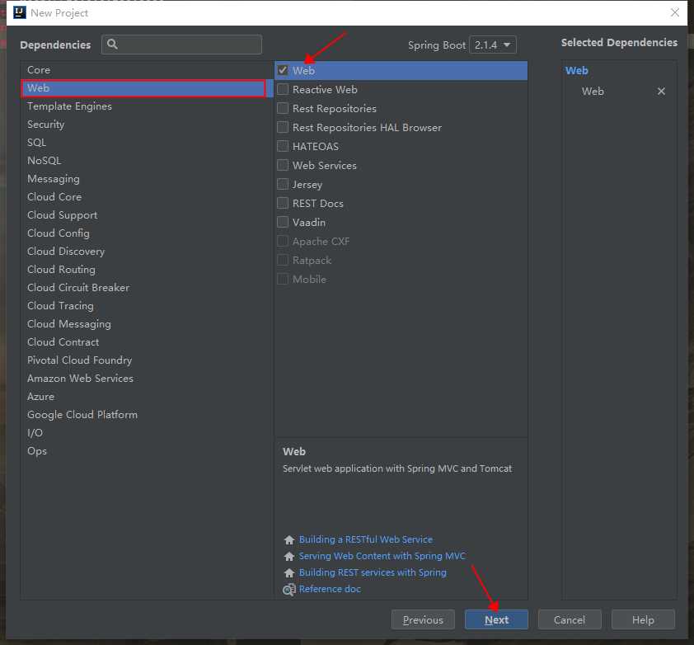The image size is (694, 645).
Task: Select the Cloud Discovery category
Action: click(x=147, y=252)
